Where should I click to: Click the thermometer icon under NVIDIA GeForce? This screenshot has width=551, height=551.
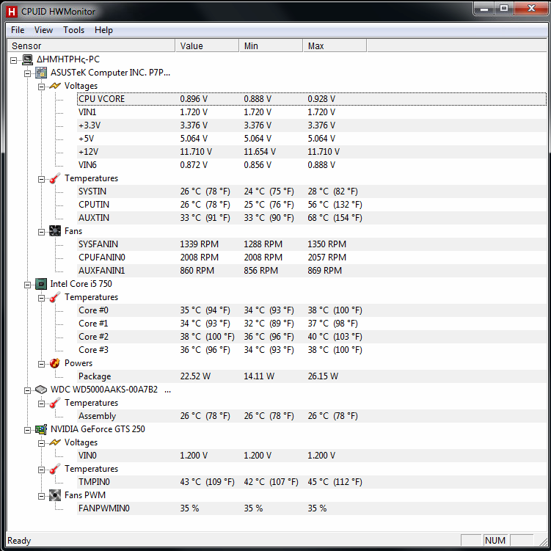[x=55, y=469]
